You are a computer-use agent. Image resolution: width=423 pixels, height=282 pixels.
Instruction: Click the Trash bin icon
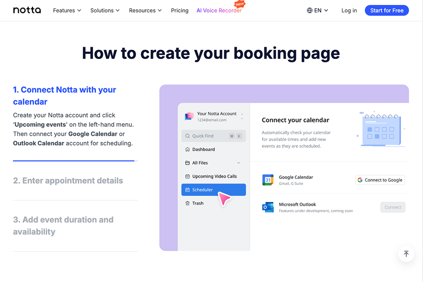[x=188, y=203]
